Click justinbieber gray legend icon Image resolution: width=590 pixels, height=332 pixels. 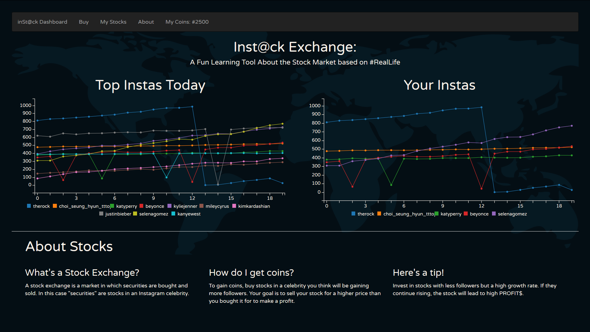(101, 214)
